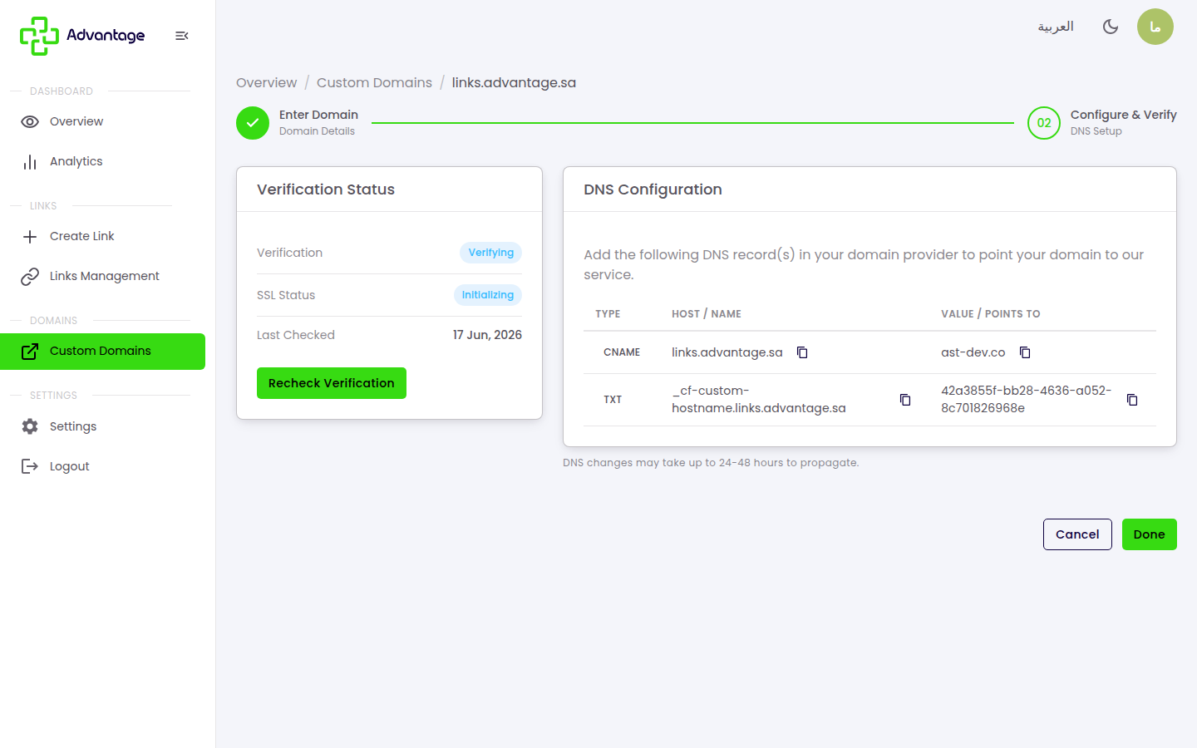Click the ast-dev.co value text
This screenshot has height=748, width=1197.
(x=973, y=352)
